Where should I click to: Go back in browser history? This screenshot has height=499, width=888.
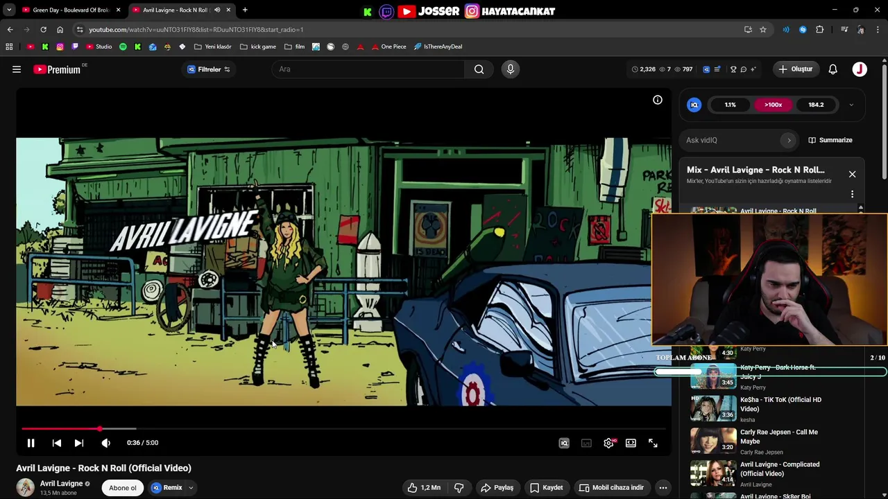coord(10,30)
